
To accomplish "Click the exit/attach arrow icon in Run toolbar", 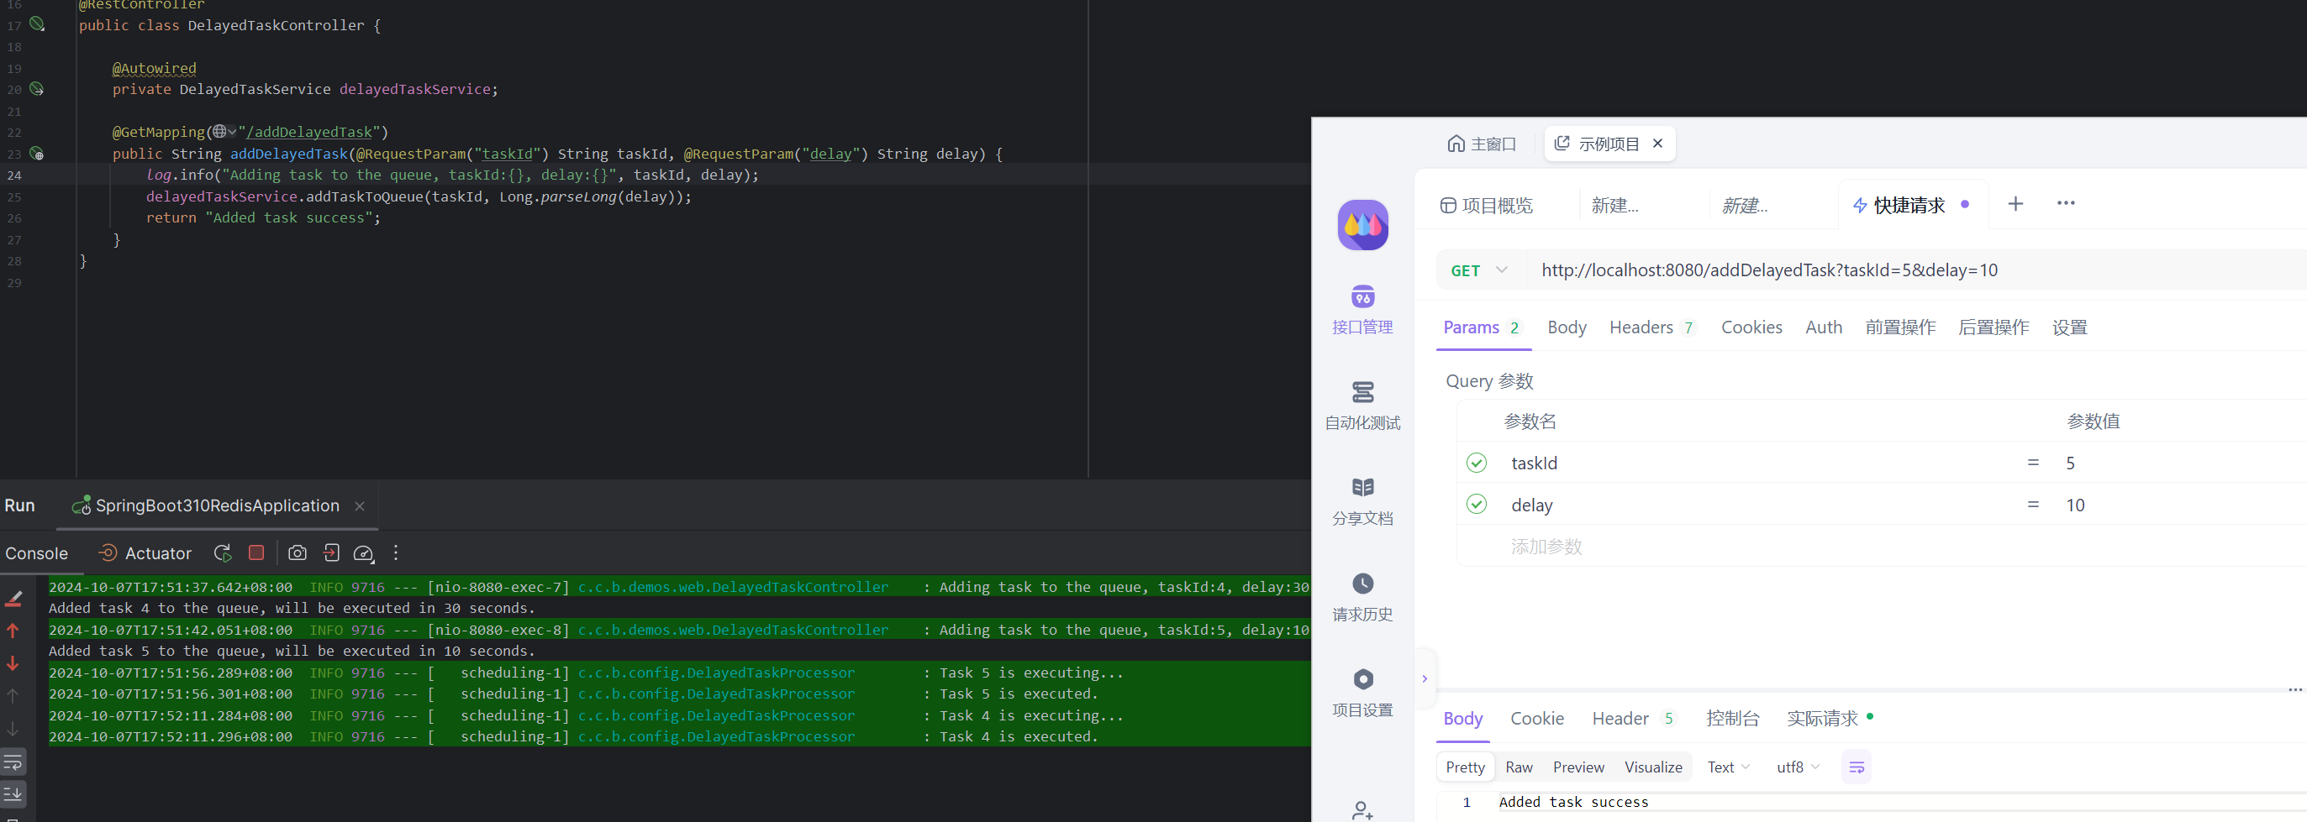I will coord(330,552).
